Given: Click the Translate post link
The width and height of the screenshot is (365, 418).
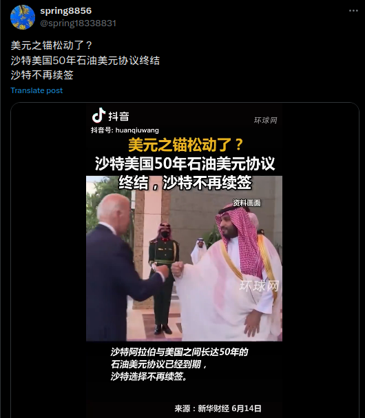Looking at the screenshot, I should pyautogui.click(x=36, y=90).
